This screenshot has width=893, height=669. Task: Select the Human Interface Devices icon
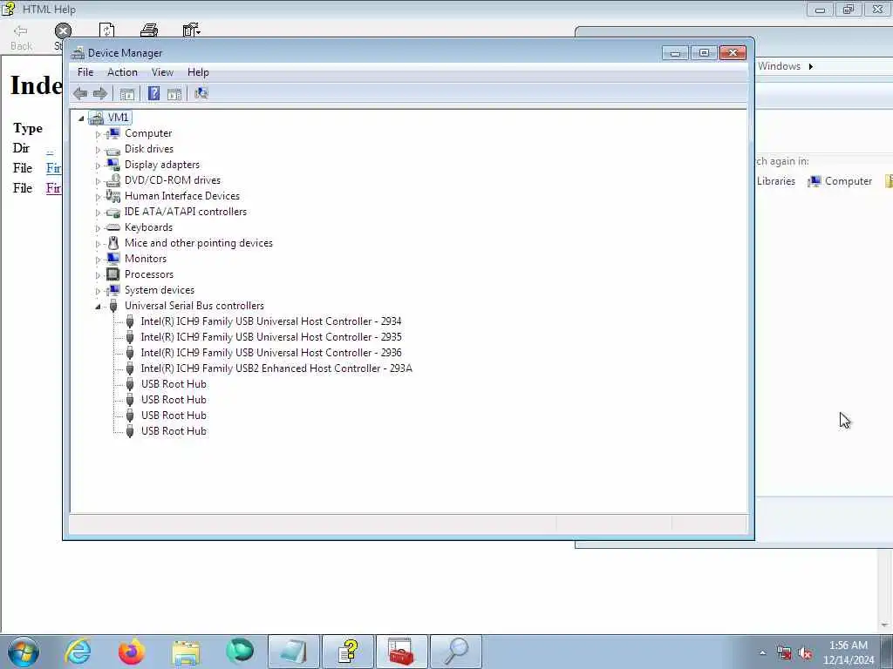113,196
